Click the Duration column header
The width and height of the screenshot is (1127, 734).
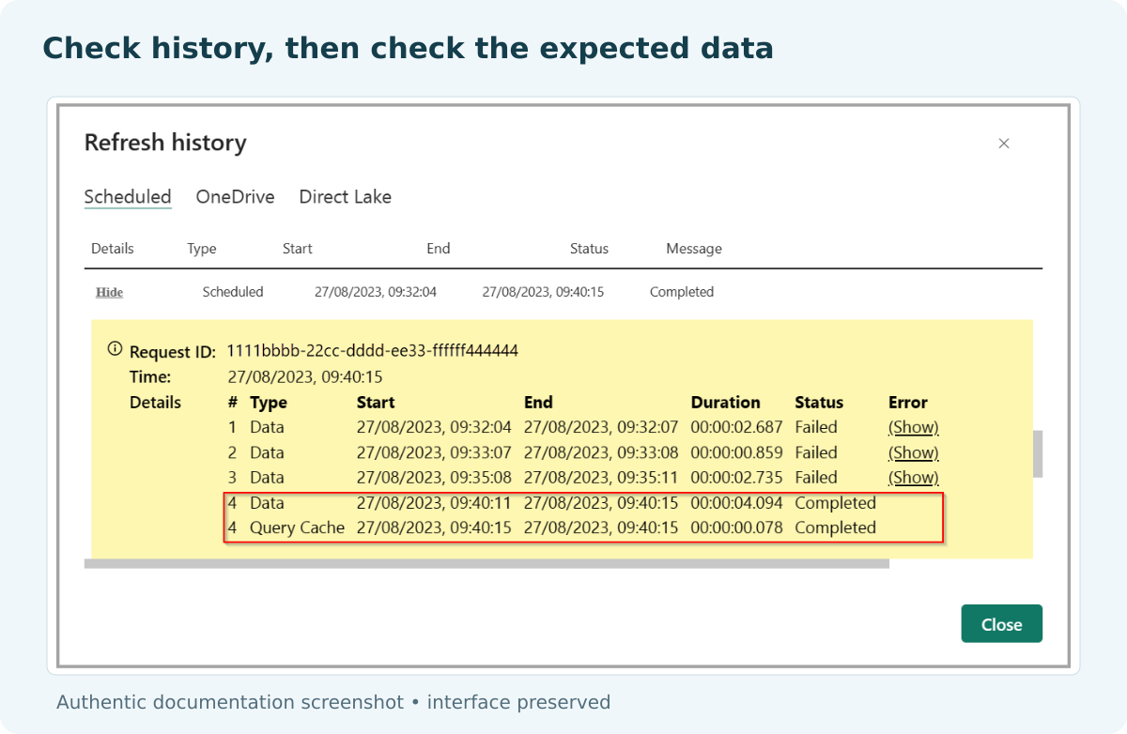(x=726, y=403)
